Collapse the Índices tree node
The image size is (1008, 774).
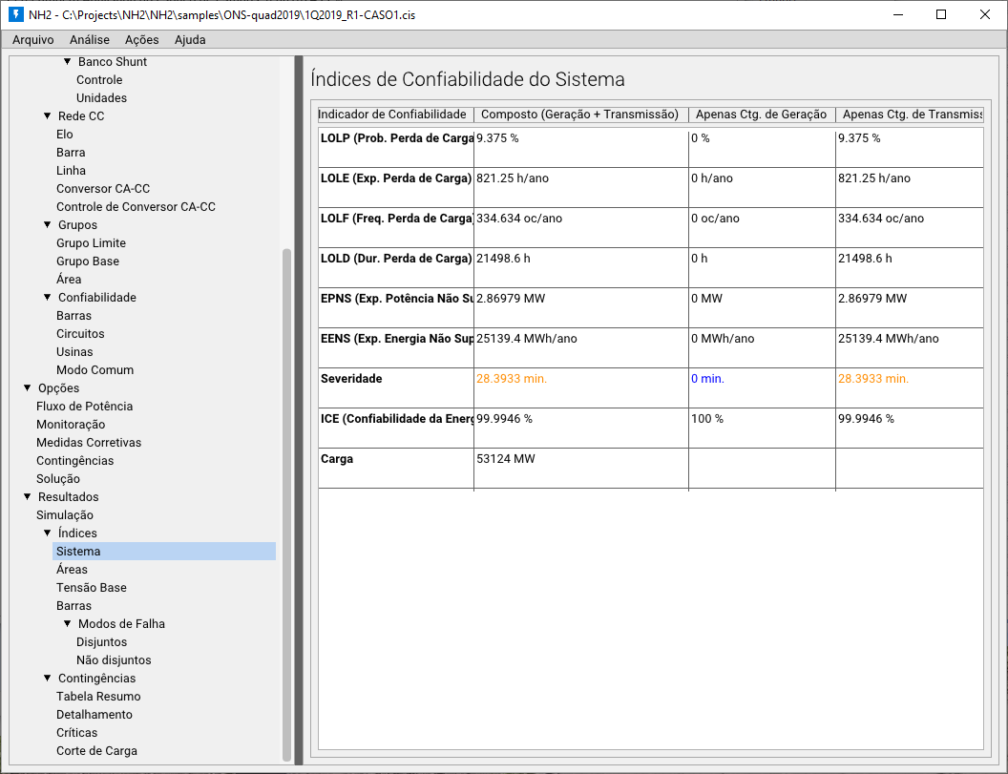[x=48, y=533]
